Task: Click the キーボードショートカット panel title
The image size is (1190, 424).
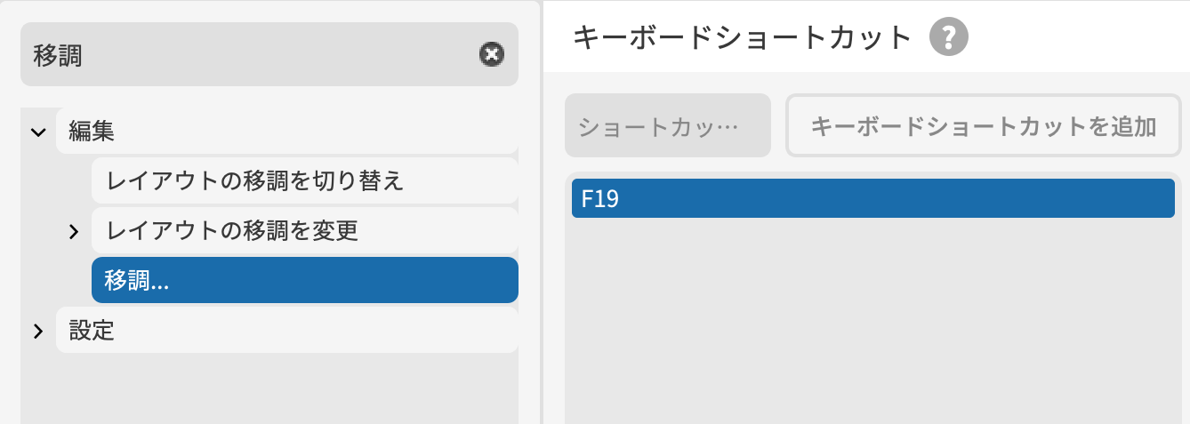Action: pos(743,37)
